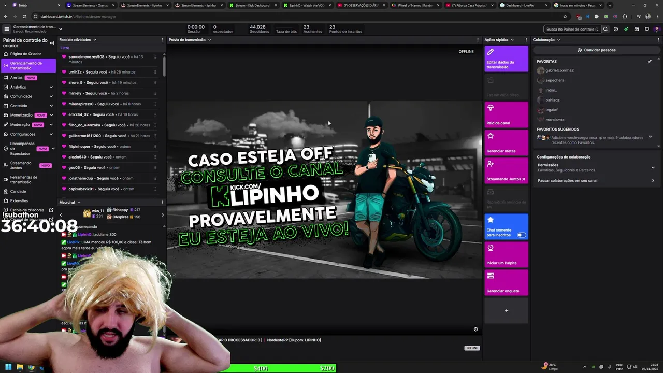Click Gerenciar enquete quick action

pyautogui.click(x=507, y=282)
